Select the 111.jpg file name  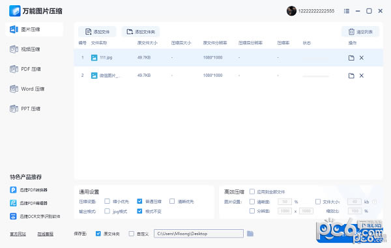pyautogui.click(x=106, y=58)
